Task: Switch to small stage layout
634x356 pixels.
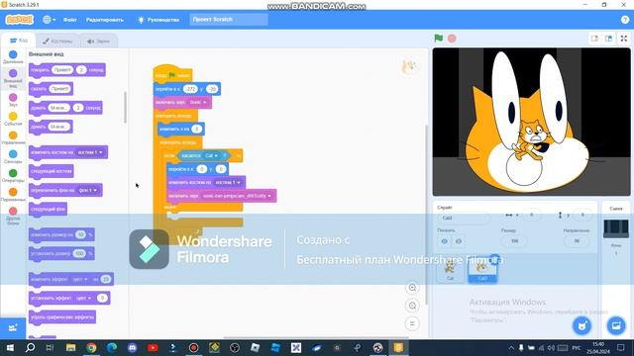Action: pos(594,39)
